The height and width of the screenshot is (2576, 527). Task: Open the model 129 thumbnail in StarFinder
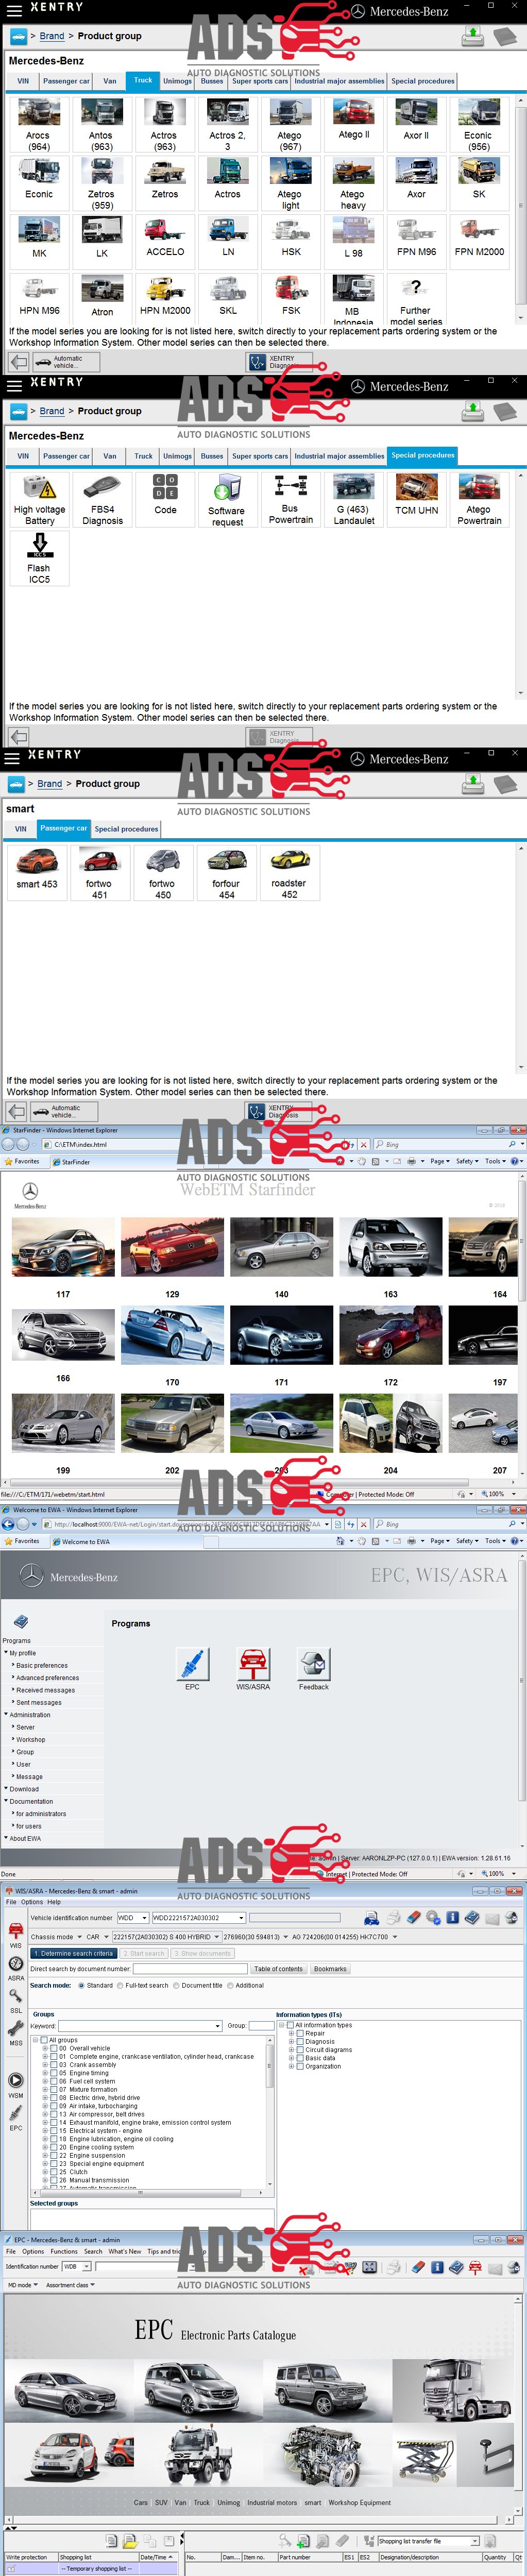[x=172, y=1247]
